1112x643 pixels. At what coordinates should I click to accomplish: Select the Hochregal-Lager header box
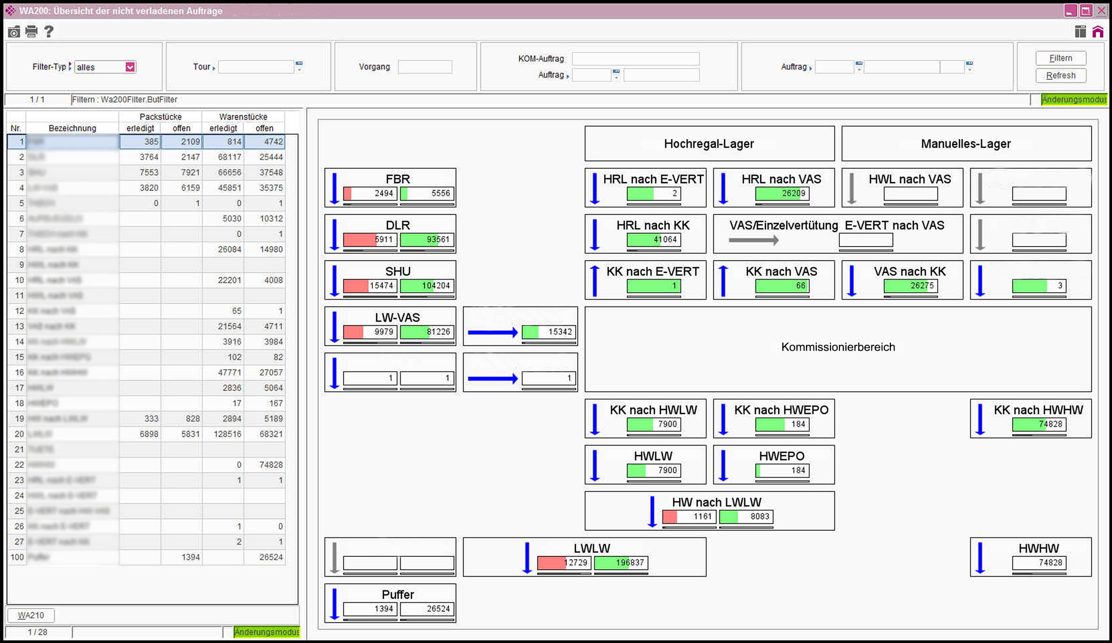point(709,144)
